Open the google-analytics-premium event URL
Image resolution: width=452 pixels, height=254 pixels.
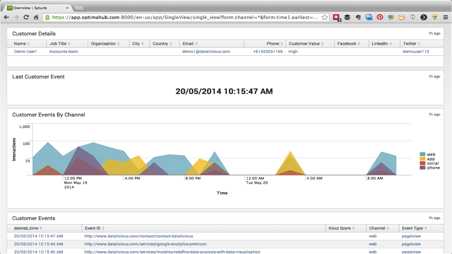tap(145, 244)
